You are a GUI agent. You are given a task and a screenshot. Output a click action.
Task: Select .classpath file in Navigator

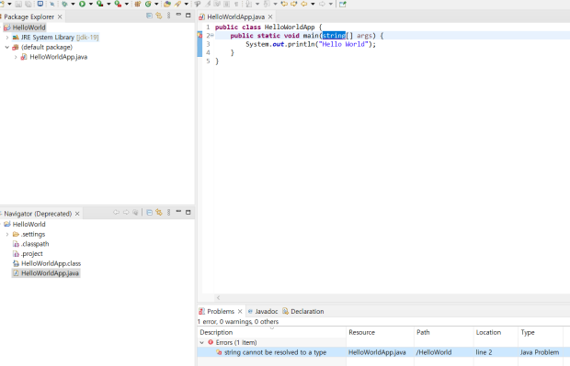tap(31, 244)
